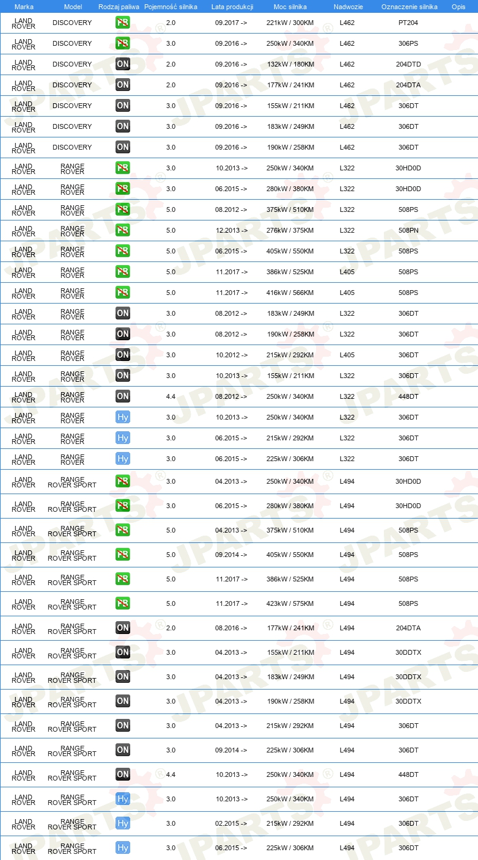Click the power value 416kW / 566KM

(x=290, y=293)
